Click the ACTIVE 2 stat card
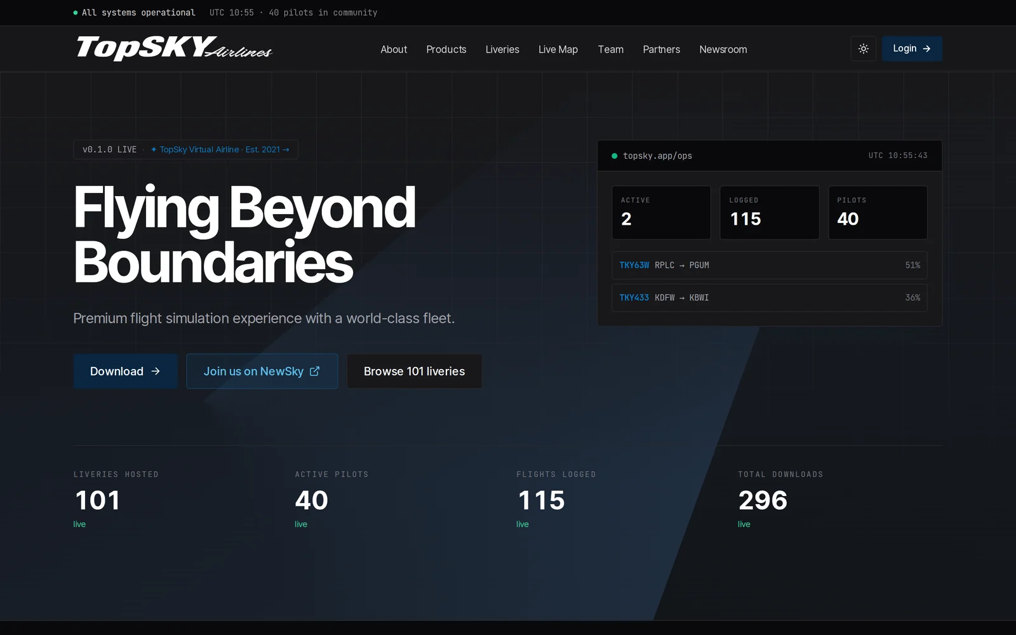The image size is (1016, 635). [661, 213]
